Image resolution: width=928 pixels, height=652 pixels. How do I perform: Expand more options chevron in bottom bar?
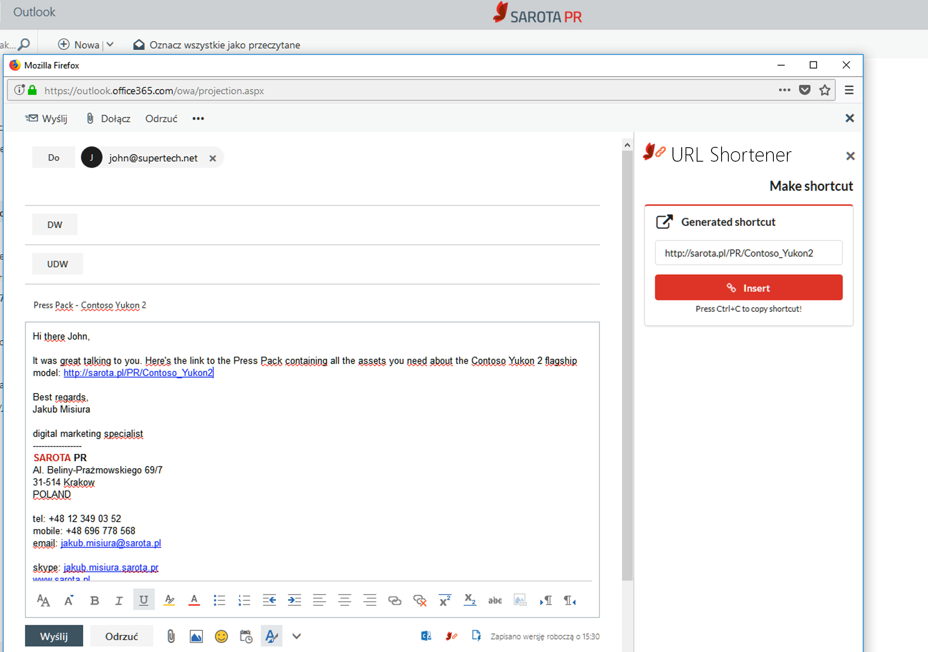click(296, 636)
